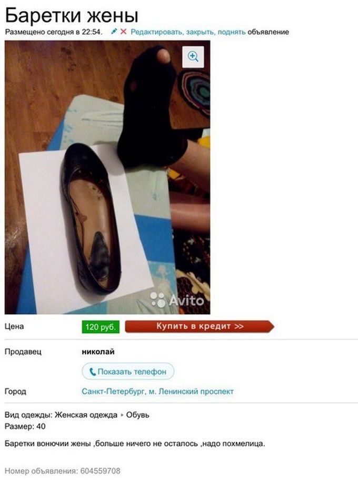Click the breadcrumb arrow before Обувь
Viewport: 358px width, 482px height.
pyautogui.click(x=122, y=415)
